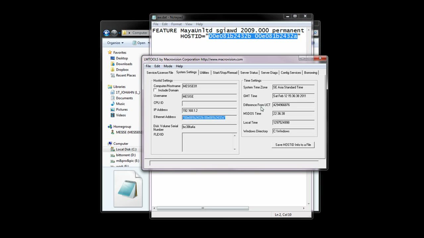
Task: Switch to the Config Services tab
Action: click(291, 73)
